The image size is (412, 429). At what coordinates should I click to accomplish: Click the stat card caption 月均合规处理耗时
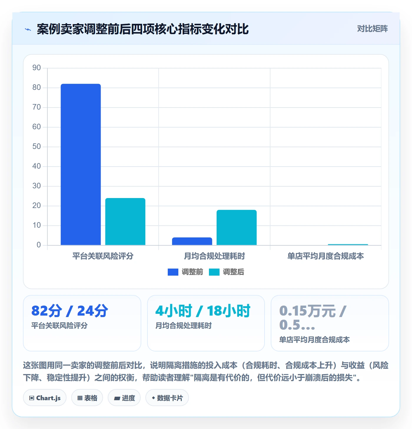(184, 326)
